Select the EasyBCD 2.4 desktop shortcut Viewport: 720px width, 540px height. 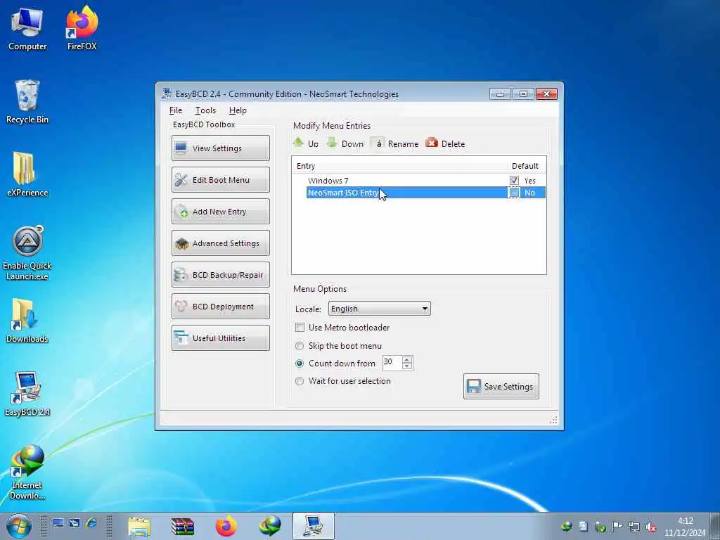click(x=27, y=394)
